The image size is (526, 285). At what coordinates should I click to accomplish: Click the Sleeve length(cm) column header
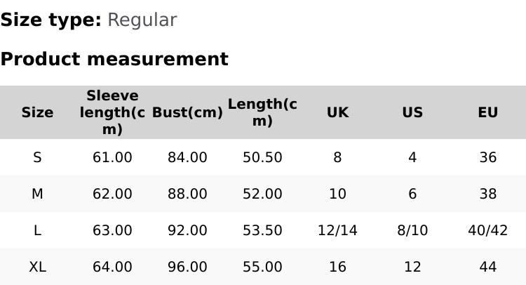(112, 112)
